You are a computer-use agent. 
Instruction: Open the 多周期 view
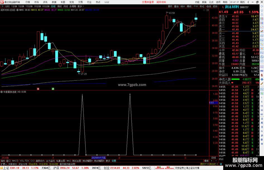pos(73,6)
